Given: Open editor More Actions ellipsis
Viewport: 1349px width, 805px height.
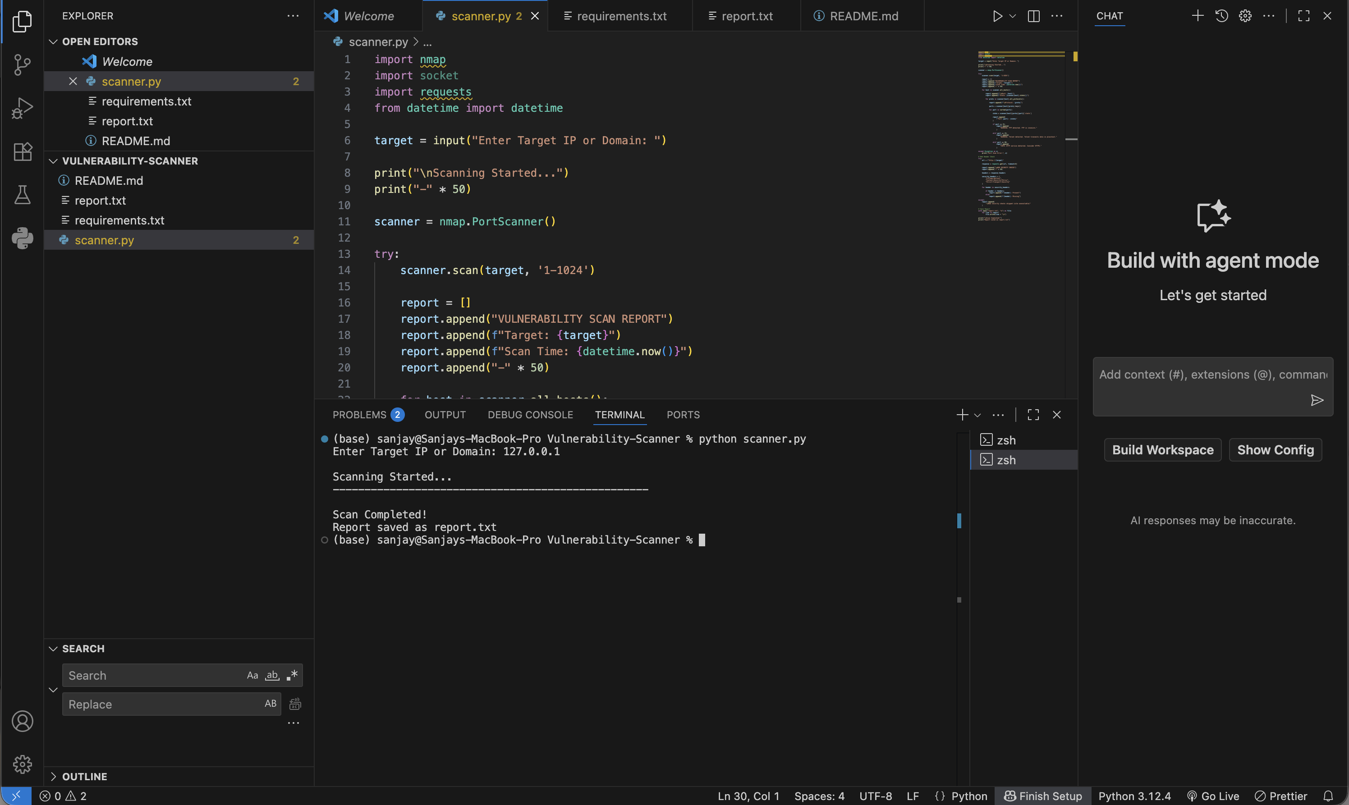Looking at the screenshot, I should [x=1057, y=16].
